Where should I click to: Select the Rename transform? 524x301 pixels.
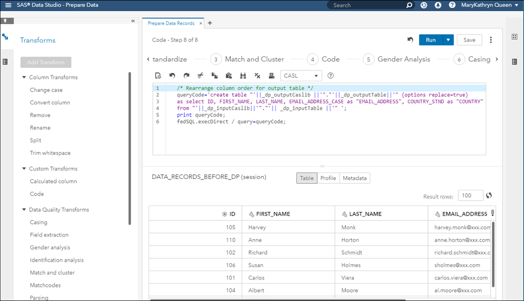(x=40, y=128)
